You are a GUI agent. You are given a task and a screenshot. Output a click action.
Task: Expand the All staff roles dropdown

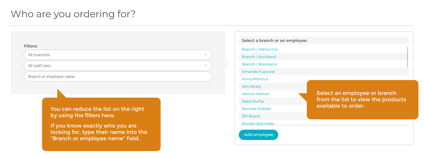coord(118,66)
